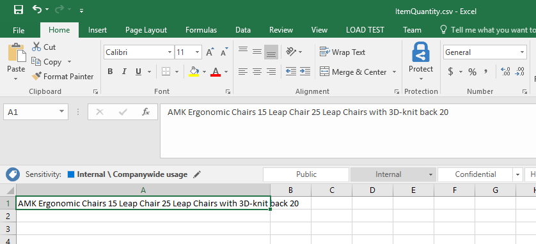Toggle the Bottom Align button

click(x=271, y=52)
